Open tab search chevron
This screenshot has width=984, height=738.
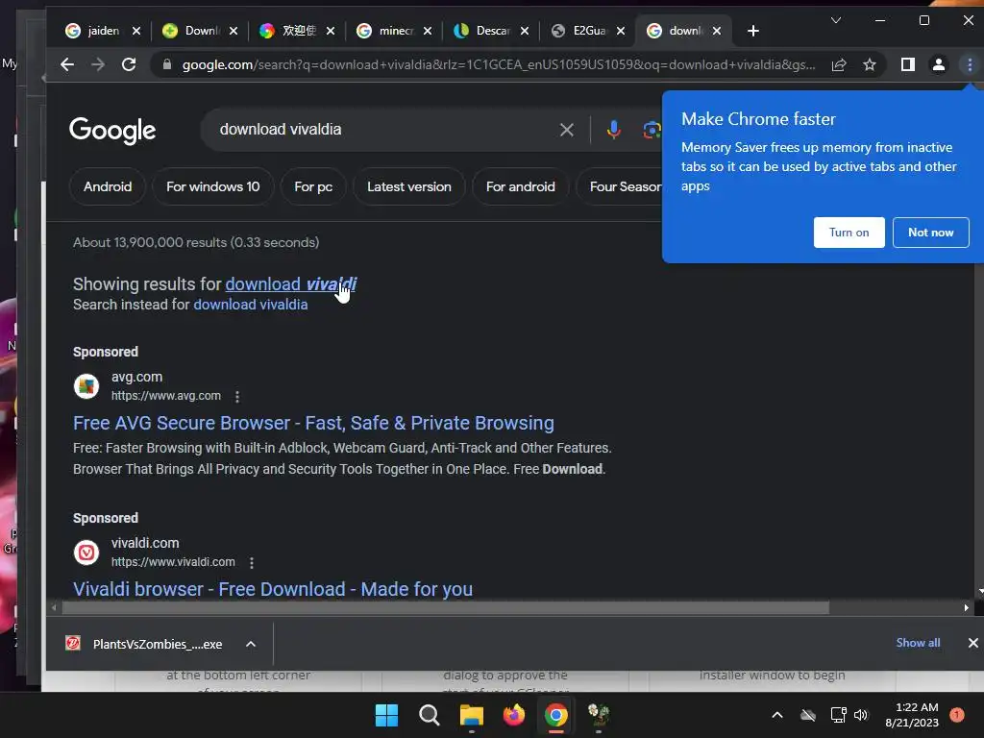coord(836,21)
